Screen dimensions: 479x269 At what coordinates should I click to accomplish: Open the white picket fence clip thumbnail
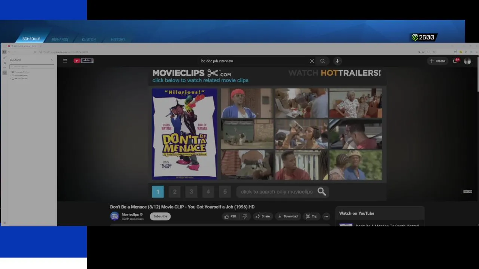[x=301, y=165]
